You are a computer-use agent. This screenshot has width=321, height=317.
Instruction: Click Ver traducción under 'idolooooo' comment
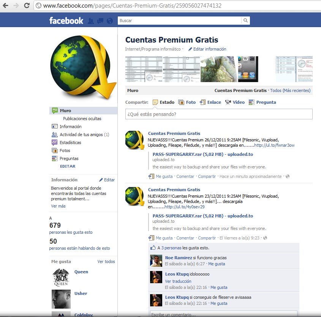178,281
